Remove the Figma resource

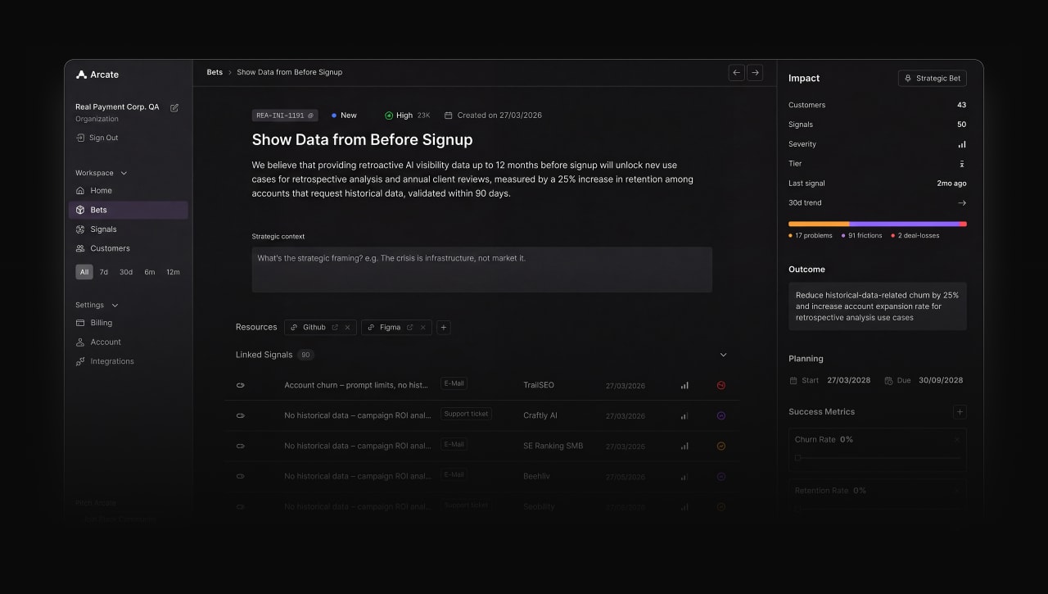423,327
